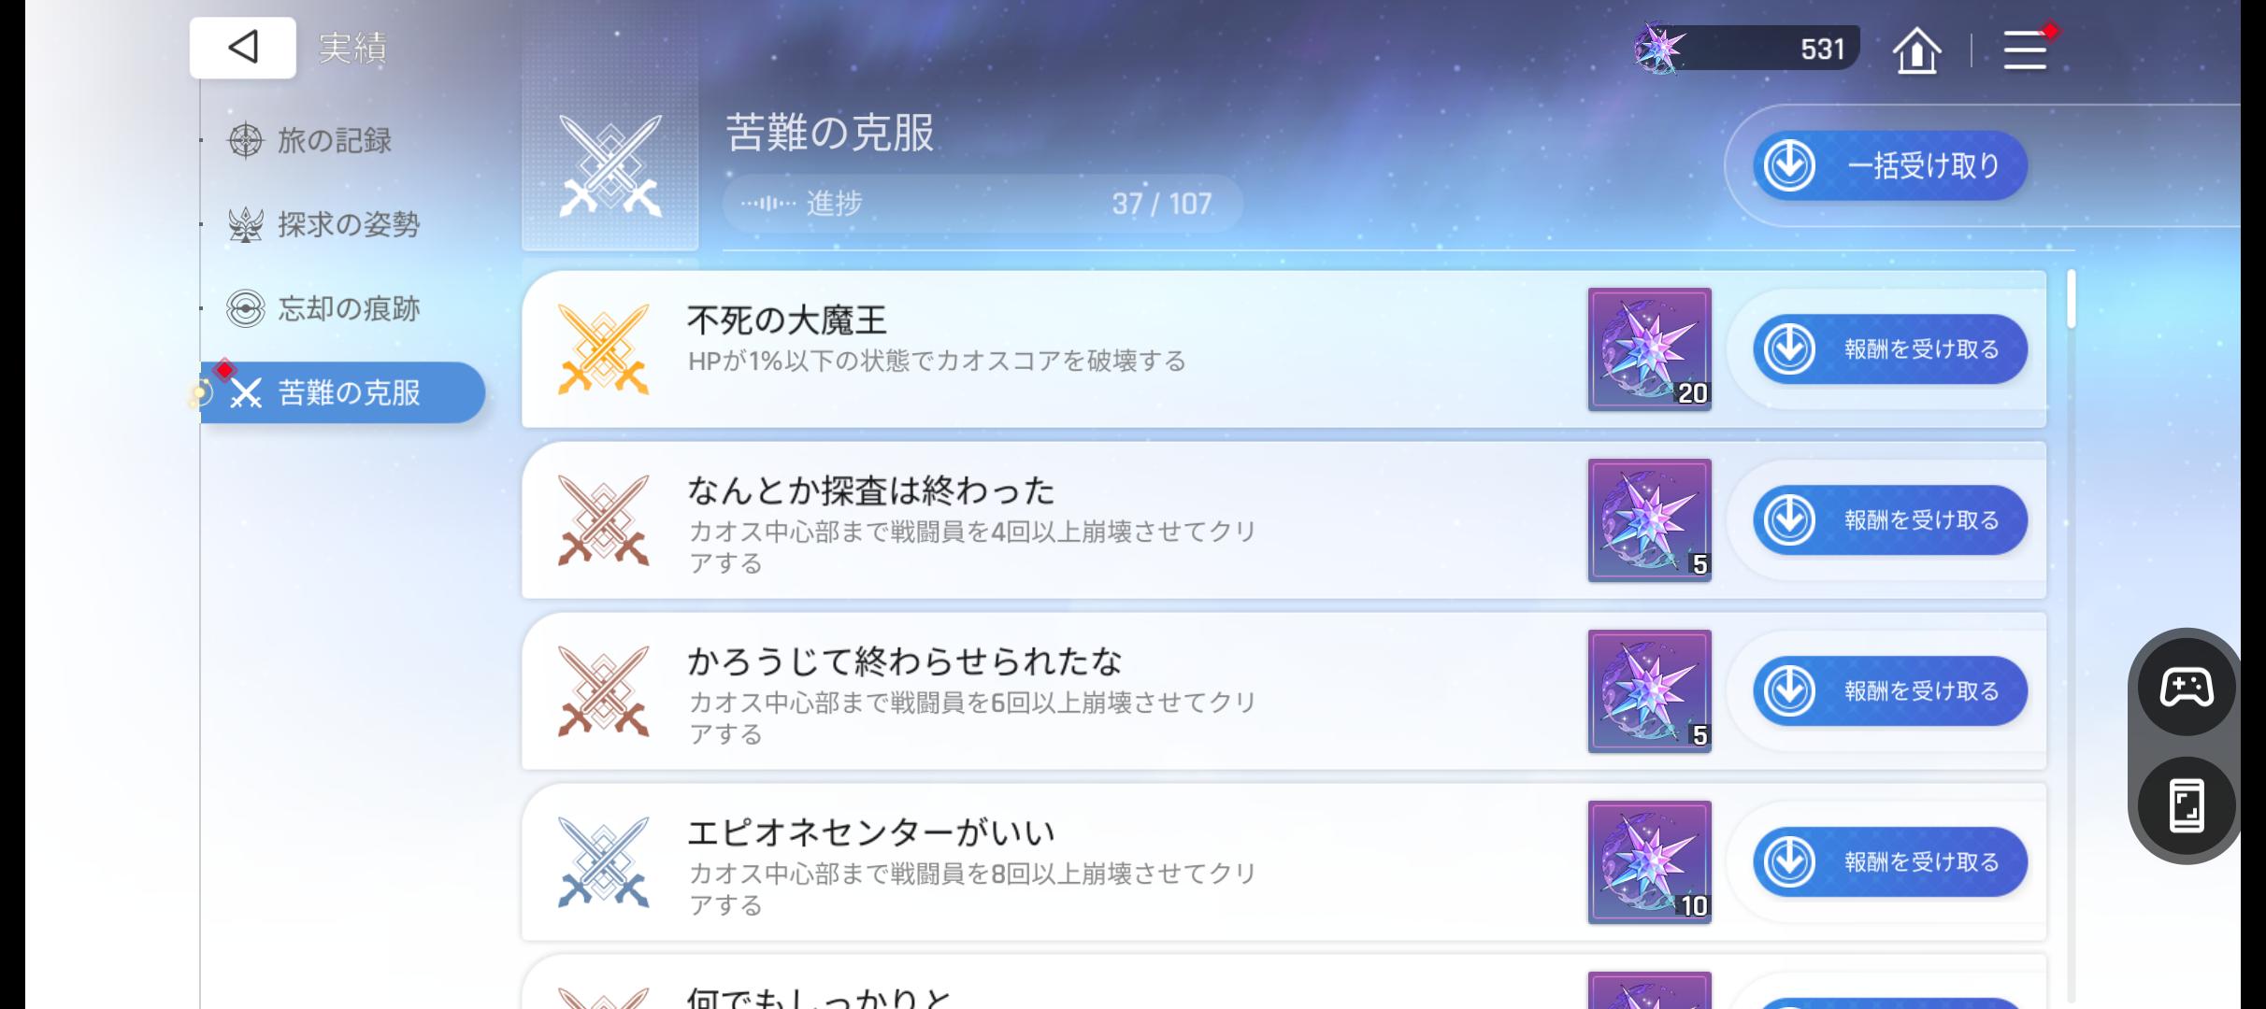Click the star crystal currency icon
Image resolution: width=2266 pixels, height=1009 pixels.
pyautogui.click(x=1658, y=49)
